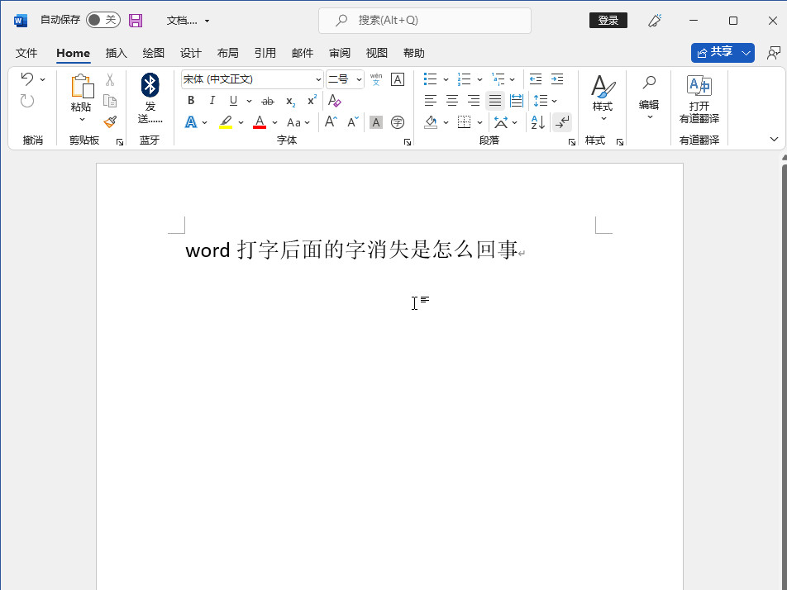The image size is (787, 590).
Task: Collapse the ribbon with chevron
Action: click(x=774, y=139)
